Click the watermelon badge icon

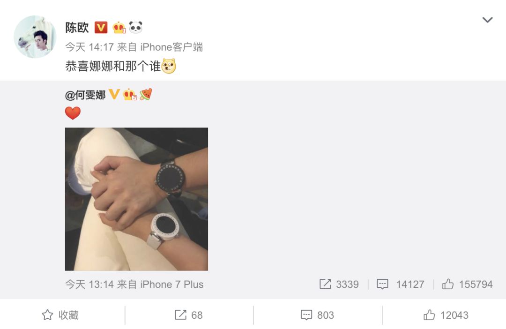pos(146,94)
